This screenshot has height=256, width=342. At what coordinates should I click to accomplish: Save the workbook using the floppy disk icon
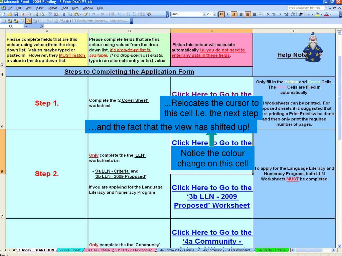click(x=16, y=14)
